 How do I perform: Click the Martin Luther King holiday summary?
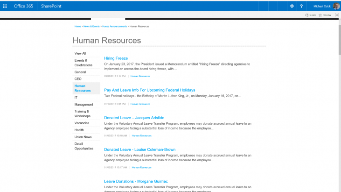click(x=173, y=96)
